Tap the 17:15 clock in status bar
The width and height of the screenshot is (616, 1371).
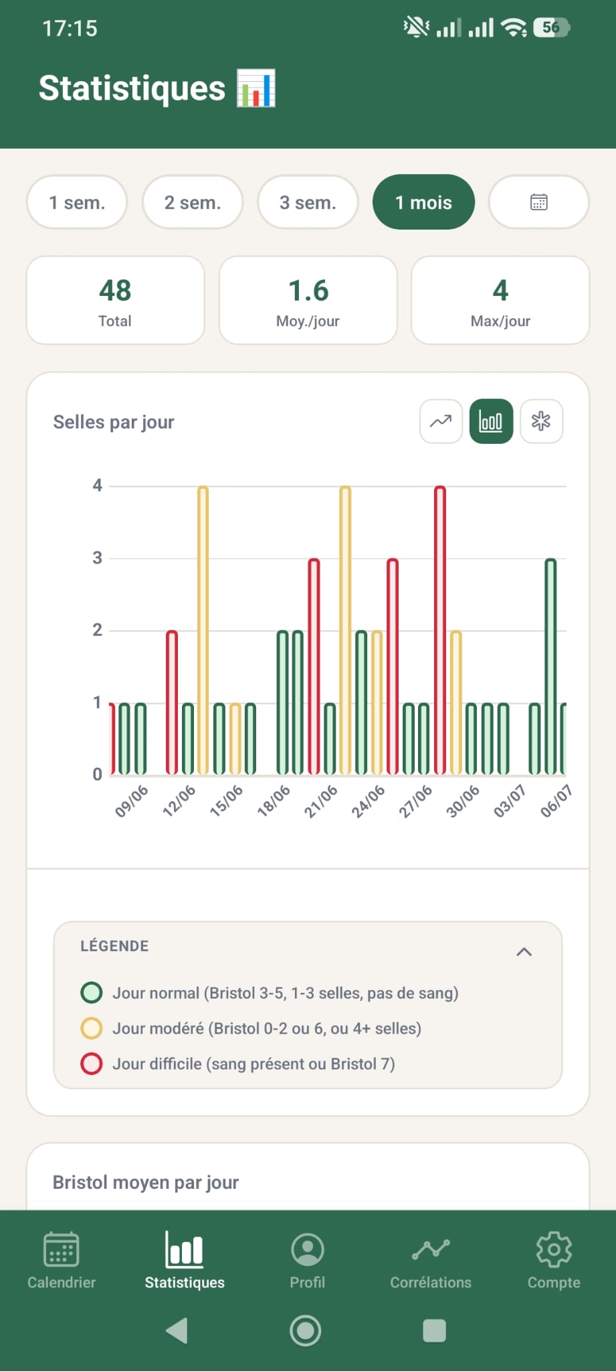(x=70, y=28)
